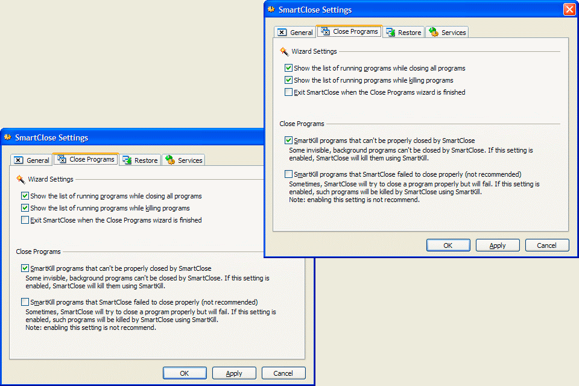Viewport: 579px width, 386px height.
Task: Click "Close Programs" section heading, front window
Action: coord(302,124)
